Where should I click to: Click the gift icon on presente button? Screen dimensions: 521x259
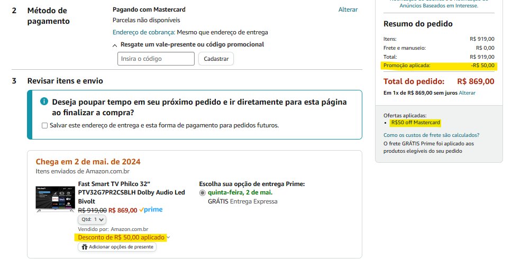85,247
